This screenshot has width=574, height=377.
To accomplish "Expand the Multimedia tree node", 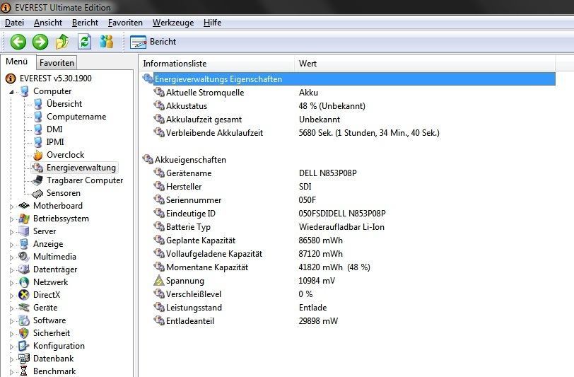I will point(12,257).
